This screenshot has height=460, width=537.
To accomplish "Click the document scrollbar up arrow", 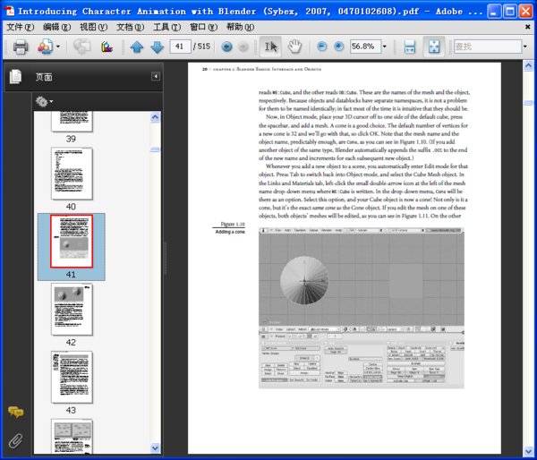I will click(x=528, y=65).
